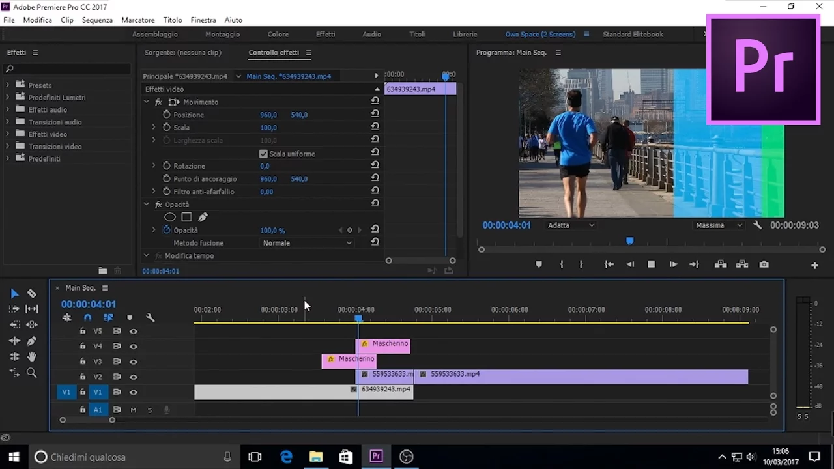Lock track V5

pos(83,331)
